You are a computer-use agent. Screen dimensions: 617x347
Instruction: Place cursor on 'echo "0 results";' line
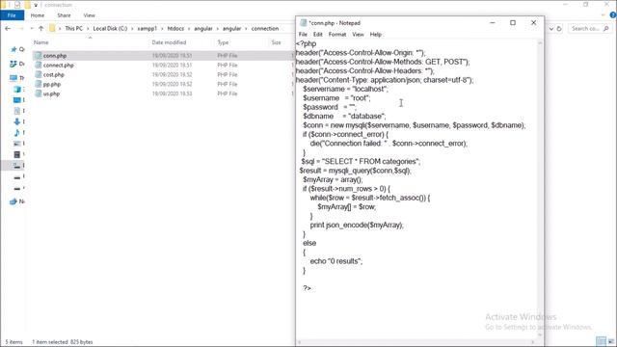[x=336, y=261]
